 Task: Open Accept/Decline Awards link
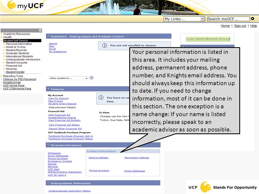(x=62, y=118)
